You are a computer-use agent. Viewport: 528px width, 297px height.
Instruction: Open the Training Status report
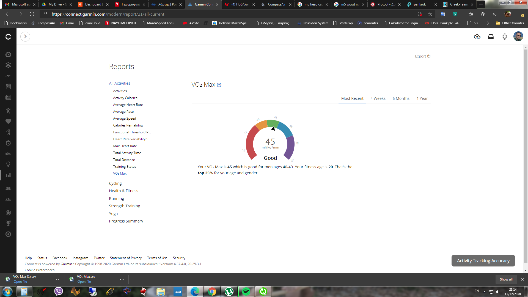click(x=125, y=167)
